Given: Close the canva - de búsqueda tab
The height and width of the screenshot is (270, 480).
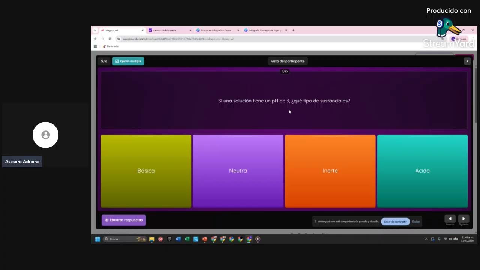Looking at the screenshot, I should click(x=190, y=30).
